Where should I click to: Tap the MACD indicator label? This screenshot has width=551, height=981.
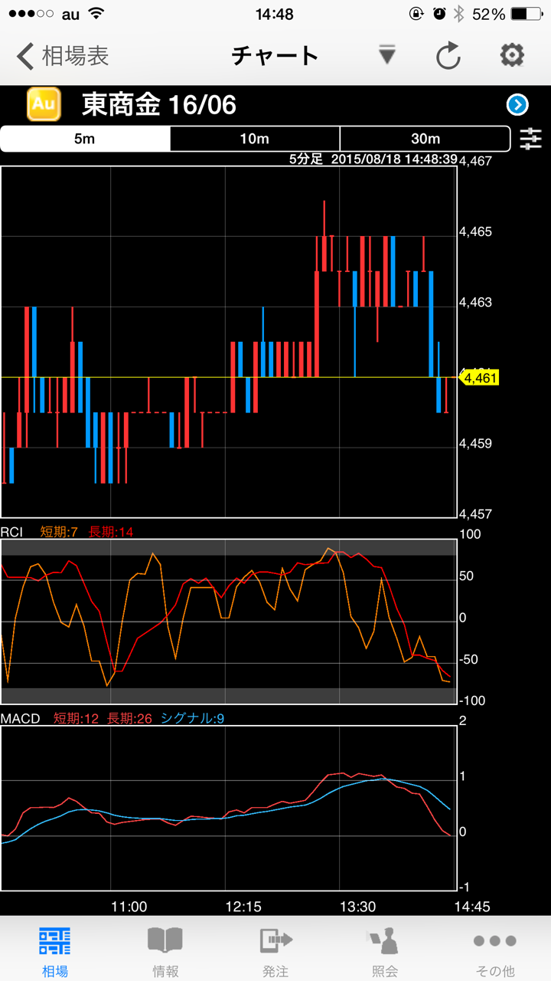tap(21, 718)
